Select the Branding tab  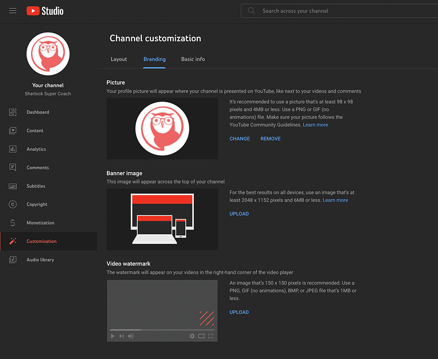coord(154,59)
